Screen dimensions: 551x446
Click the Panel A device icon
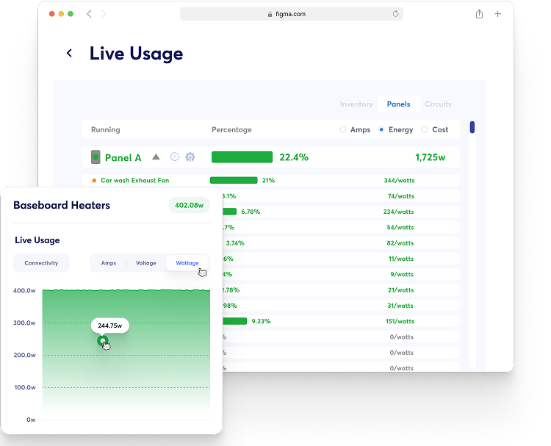(95, 157)
